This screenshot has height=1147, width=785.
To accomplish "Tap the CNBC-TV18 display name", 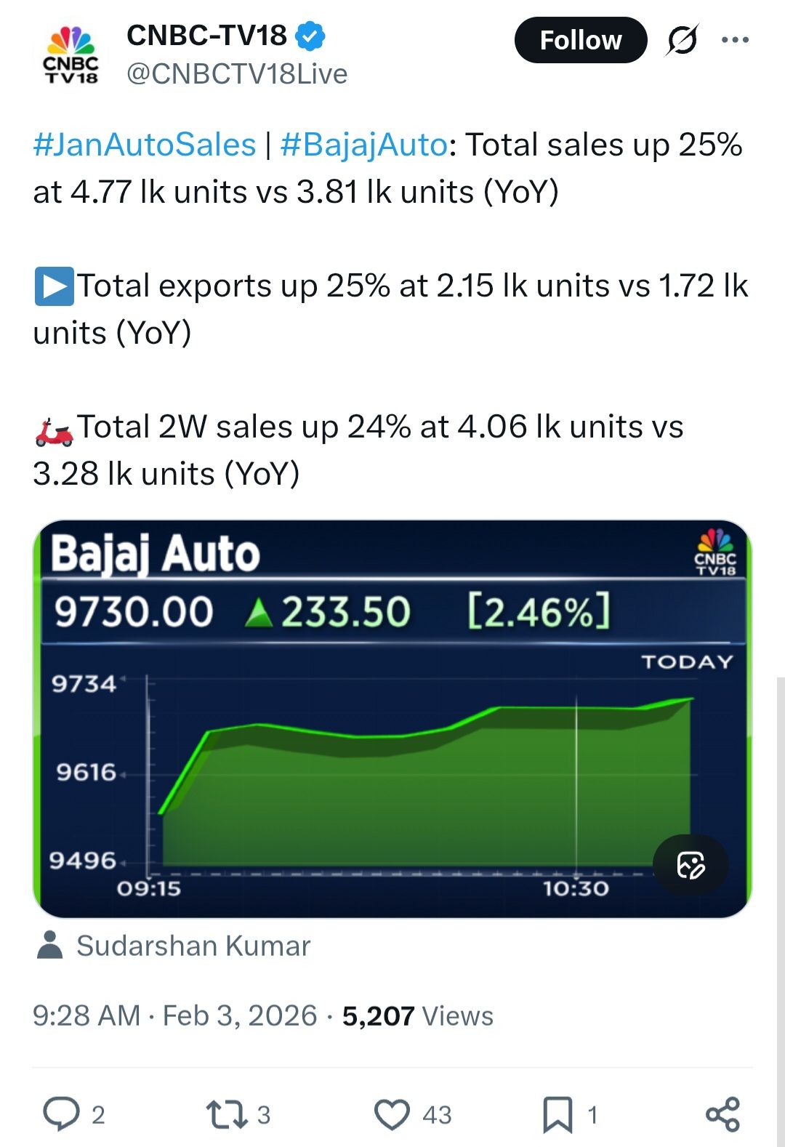I will 206,36.
